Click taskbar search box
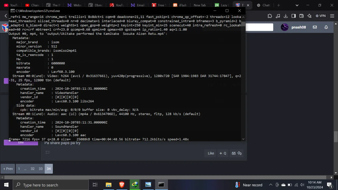 (x=50, y=185)
